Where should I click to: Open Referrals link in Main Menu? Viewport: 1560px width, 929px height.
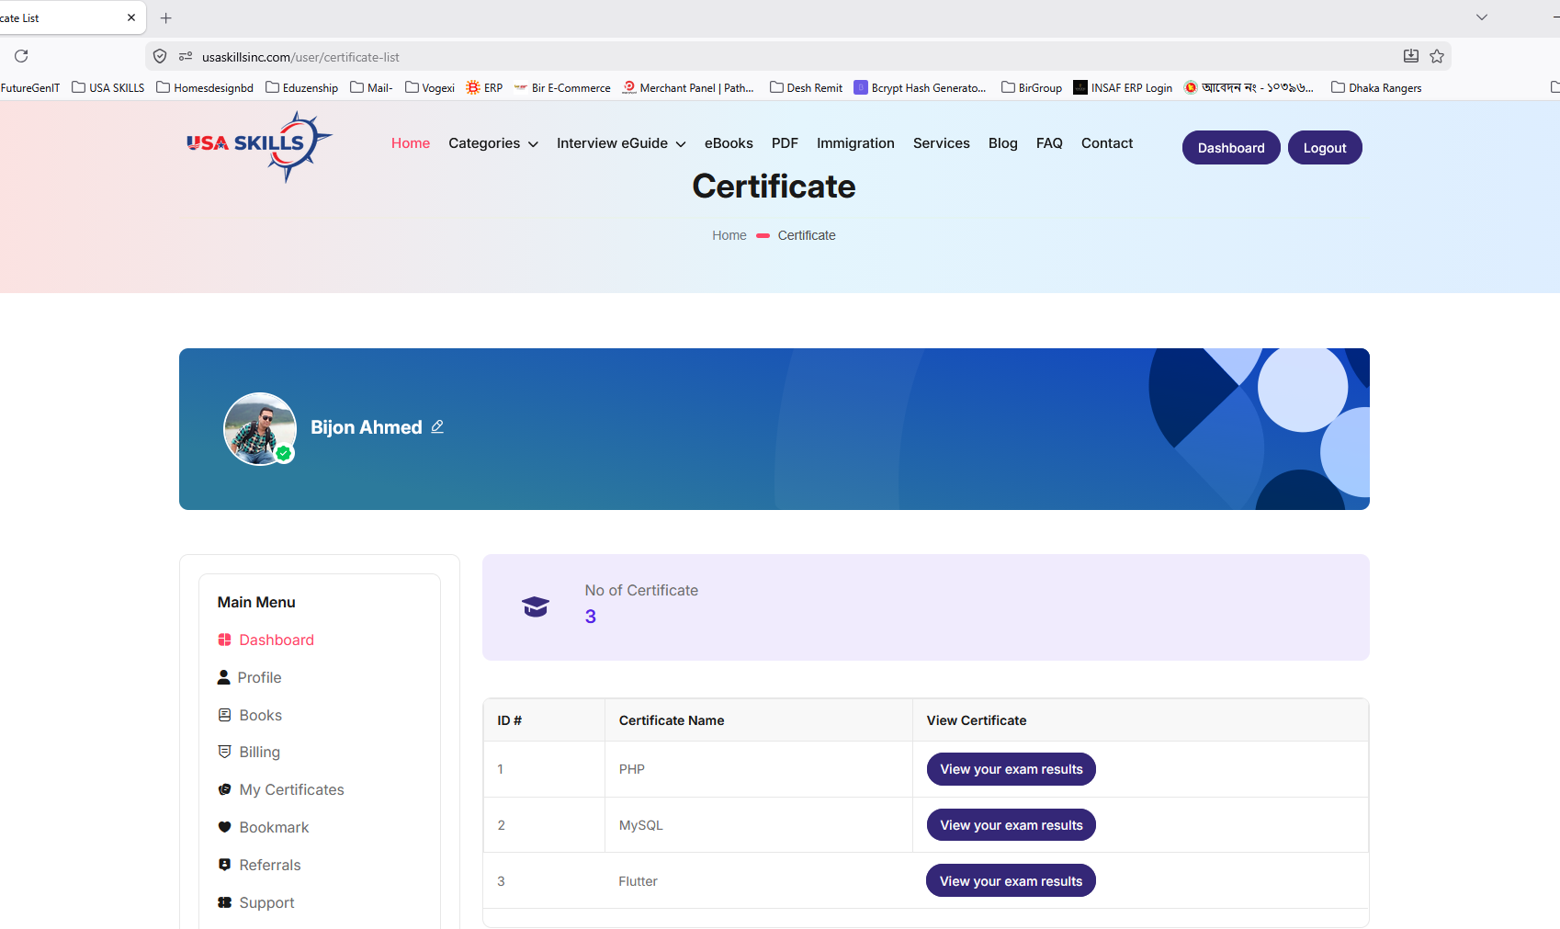[x=270, y=865]
